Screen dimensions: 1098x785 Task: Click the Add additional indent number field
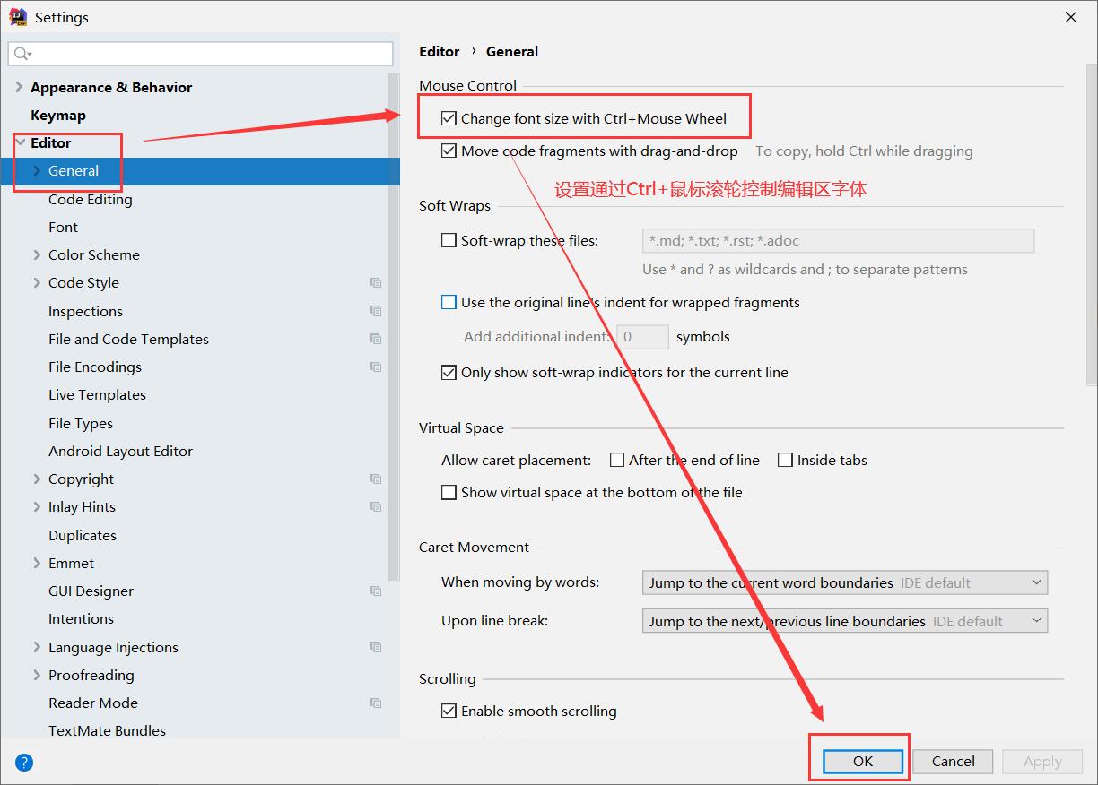click(x=642, y=337)
